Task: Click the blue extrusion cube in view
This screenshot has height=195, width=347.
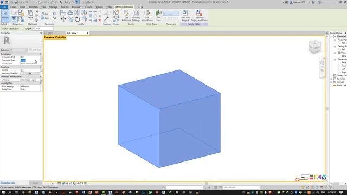Action: 169,119
